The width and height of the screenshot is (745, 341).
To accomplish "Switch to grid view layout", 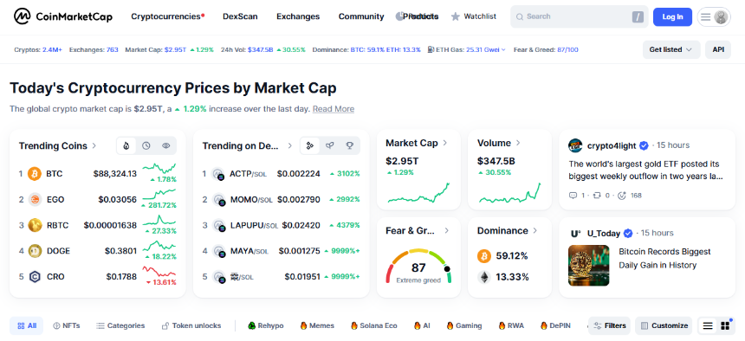I will [725, 325].
